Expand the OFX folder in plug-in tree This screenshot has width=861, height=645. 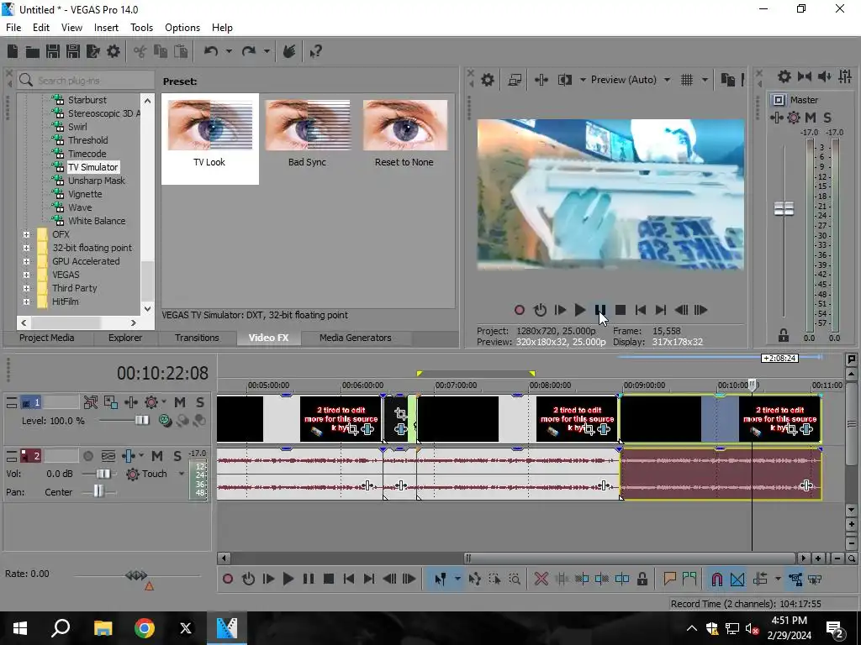[x=26, y=235]
